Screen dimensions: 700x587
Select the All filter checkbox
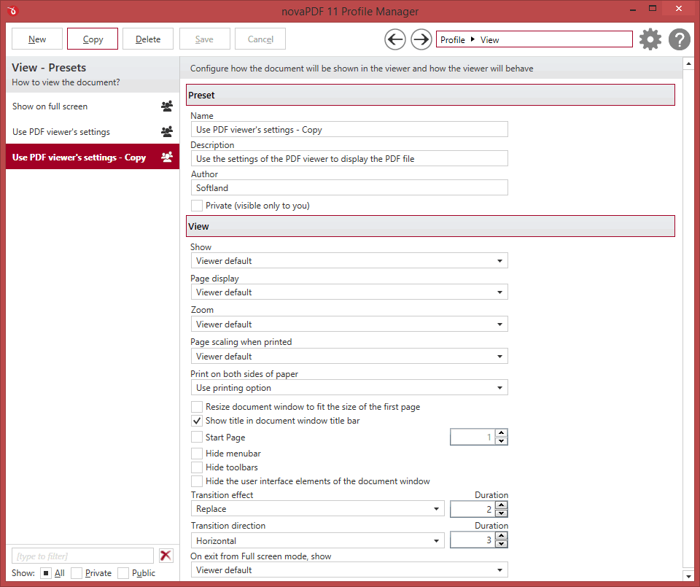click(45, 573)
